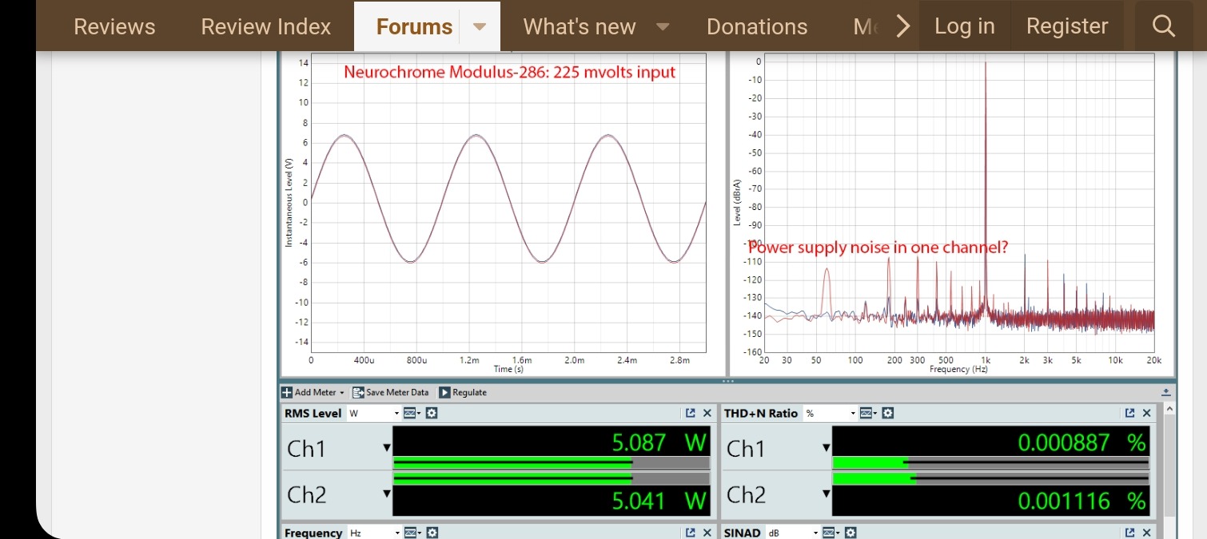Viewport: 1207px width, 539px height.
Task: Open Frequency meter settings gear
Action: 432,533
